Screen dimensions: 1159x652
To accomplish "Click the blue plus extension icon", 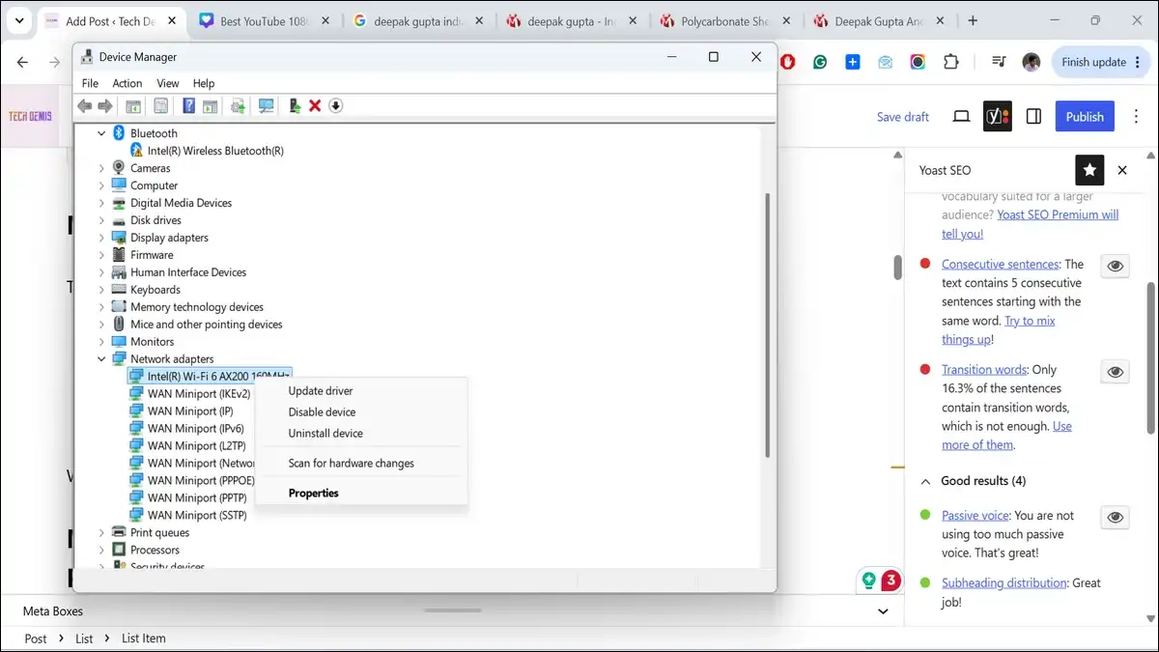I will point(853,62).
